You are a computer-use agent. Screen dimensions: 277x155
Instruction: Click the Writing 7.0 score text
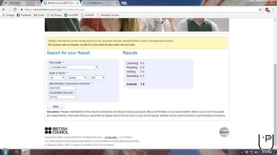pyautogui.click(x=135, y=72)
